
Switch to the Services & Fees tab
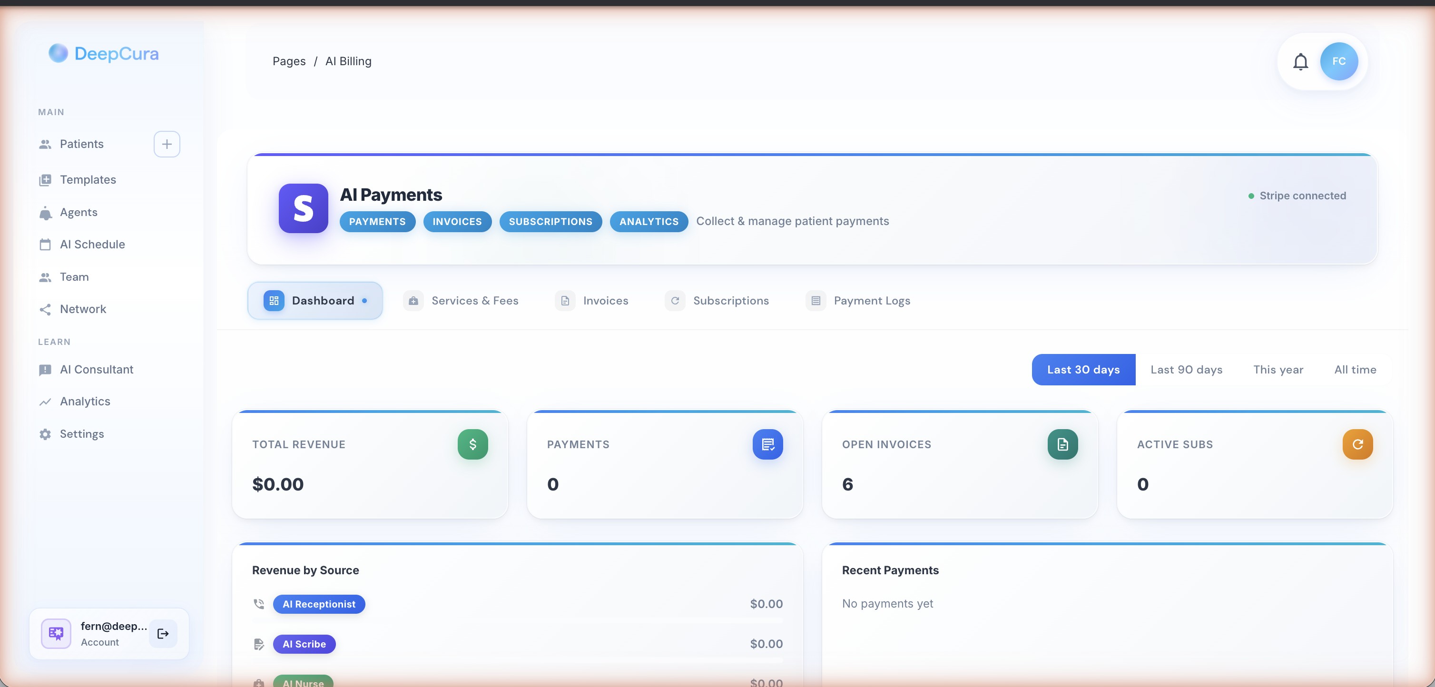[x=461, y=301]
